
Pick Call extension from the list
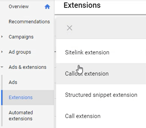pyautogui.click(x=101, y=116)
